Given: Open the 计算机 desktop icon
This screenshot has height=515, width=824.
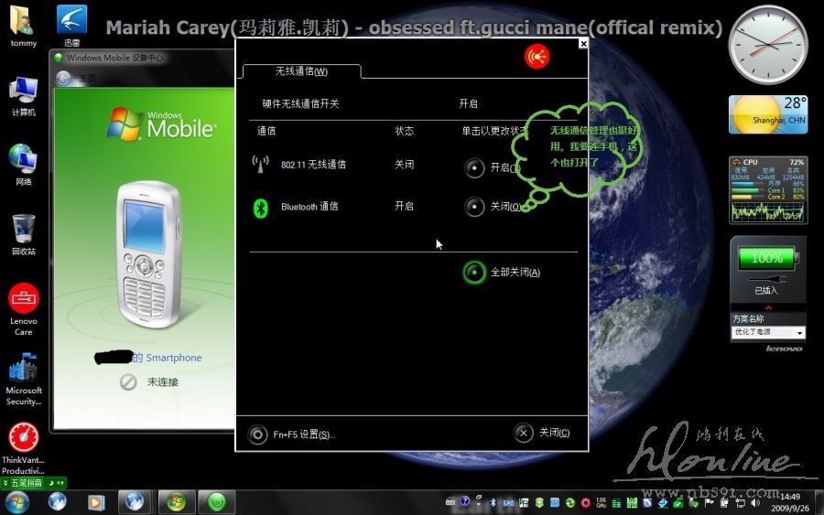Looking at the screenshot, I should click(x=23, y=97).
